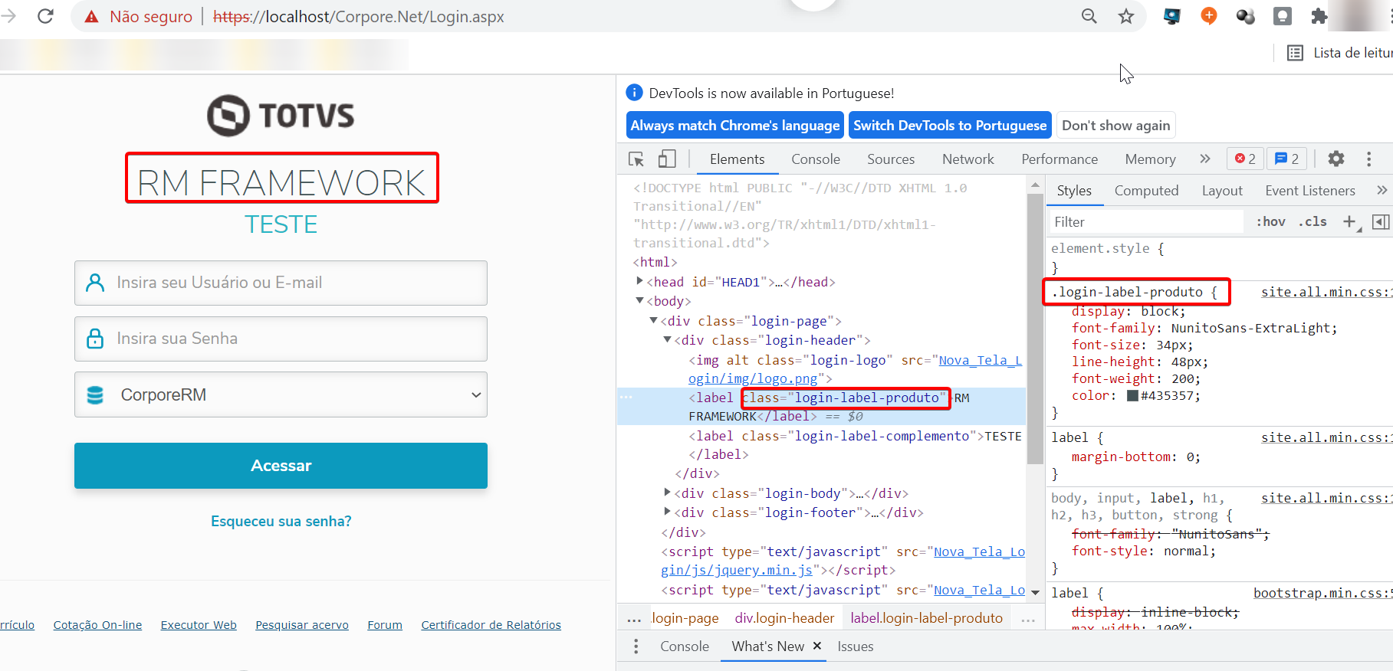The height and width of the screenshot is (671, 1393).
Task: Toggle the :hov element state panel
Action: [x=1270, y=221]
